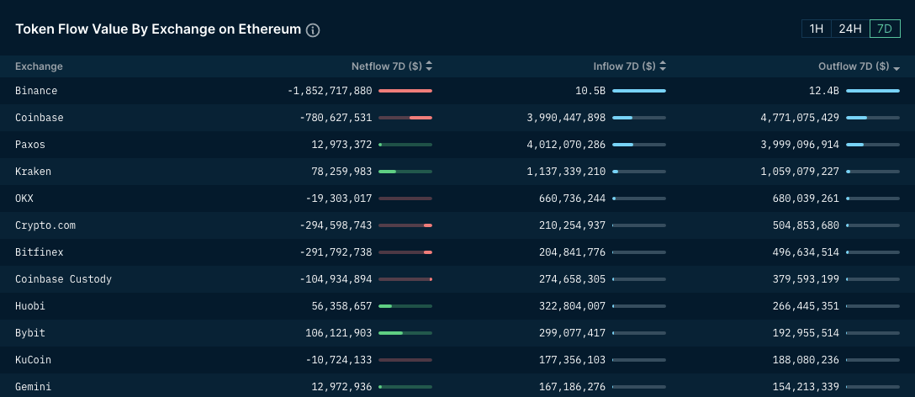Click Kraken outflow value 1,059,079,227
Viewport: 915px width, 397px height.
pyautogui.click(x=800, y=172)
